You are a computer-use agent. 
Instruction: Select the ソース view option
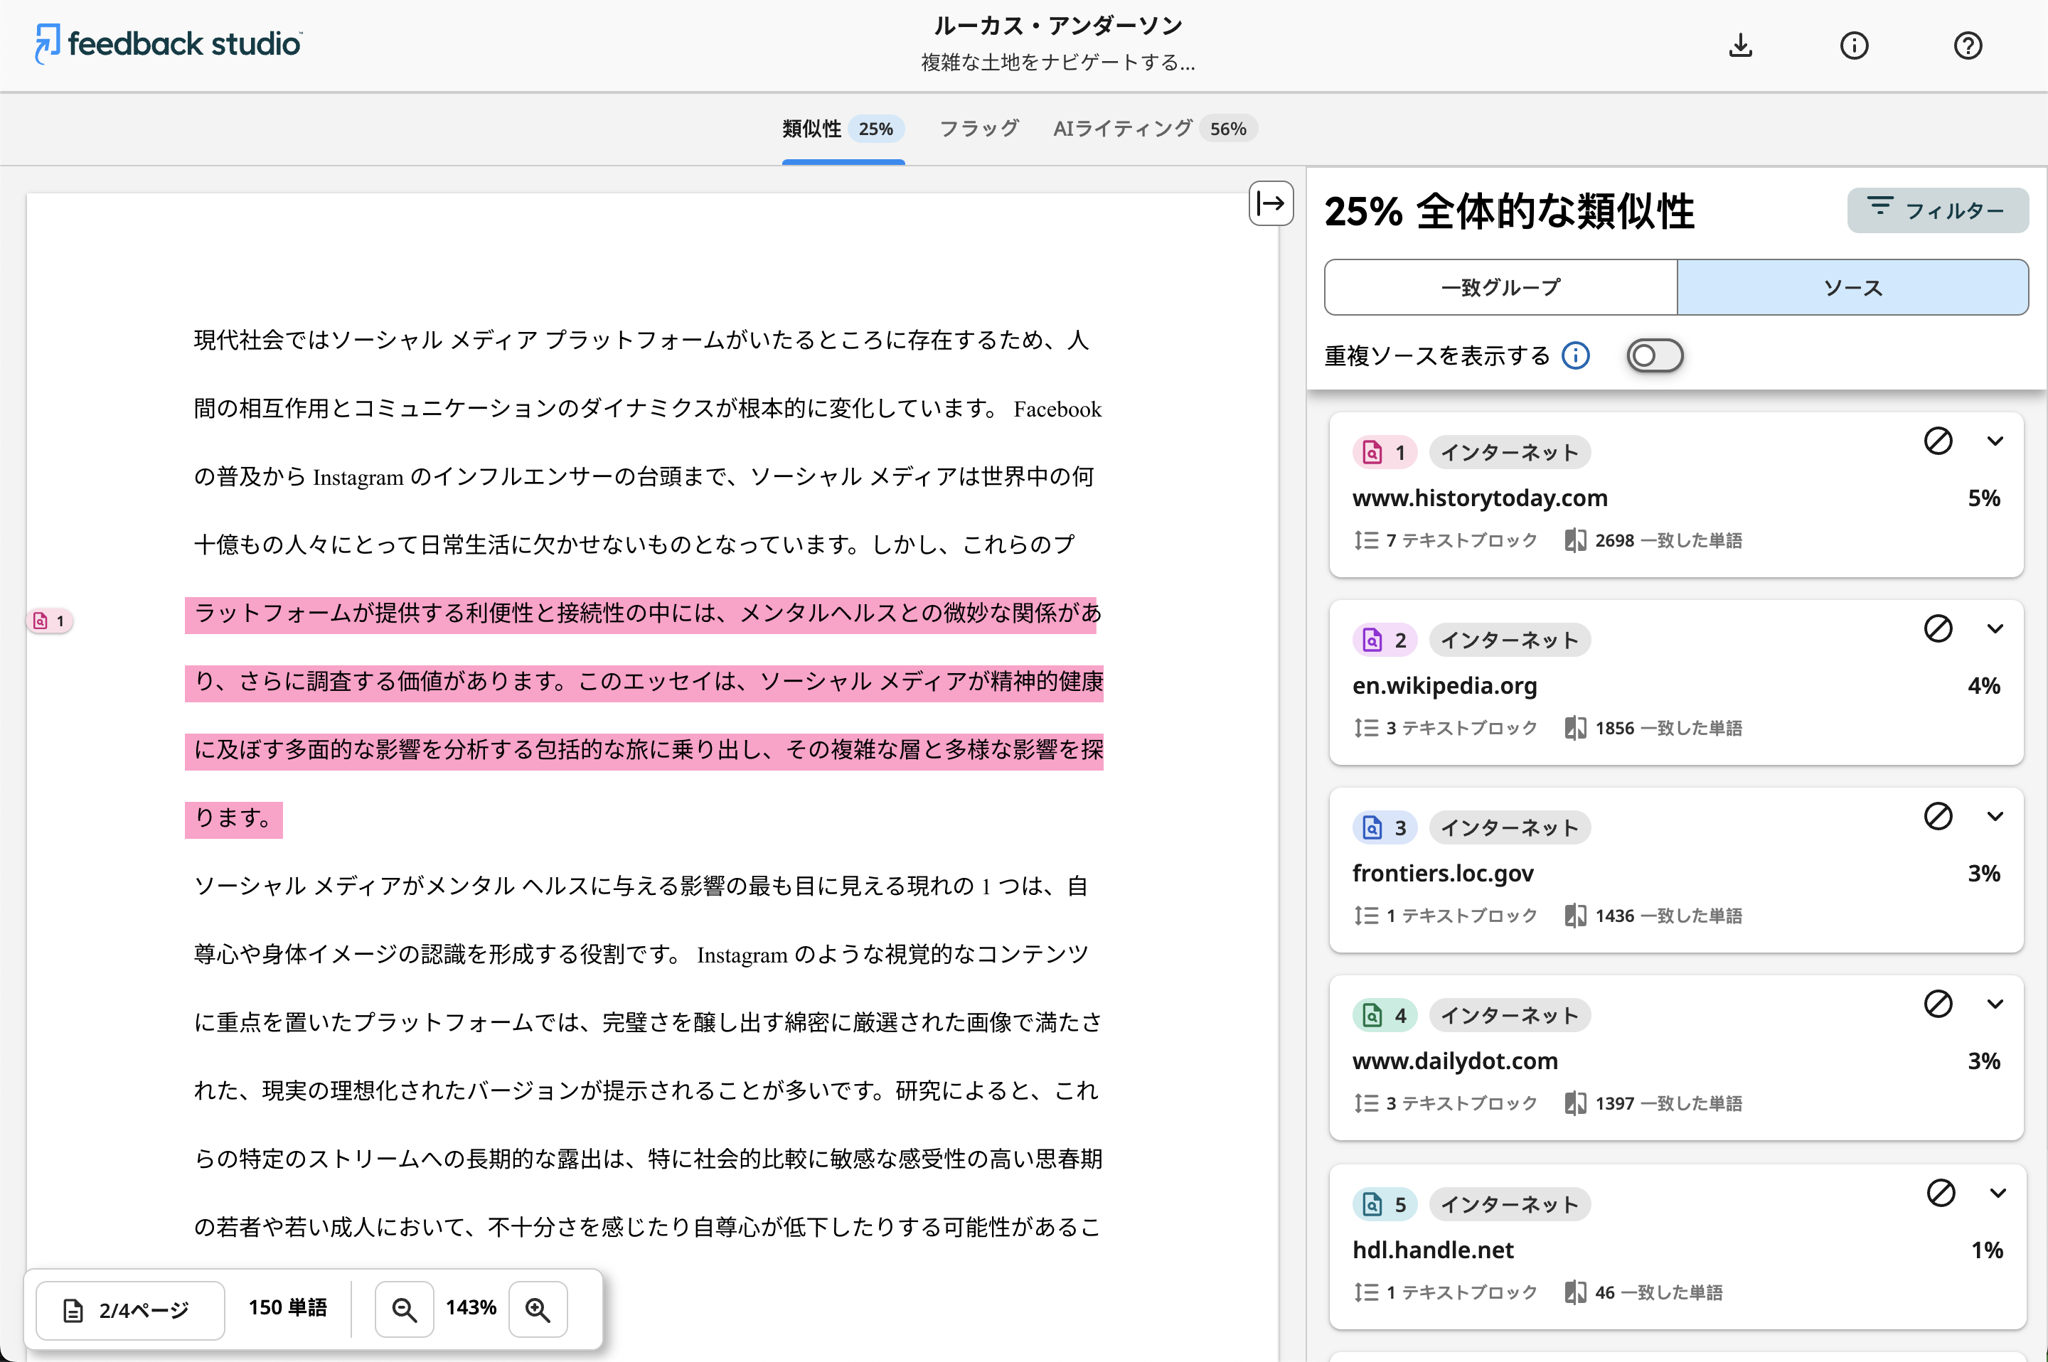(1852, 287)
